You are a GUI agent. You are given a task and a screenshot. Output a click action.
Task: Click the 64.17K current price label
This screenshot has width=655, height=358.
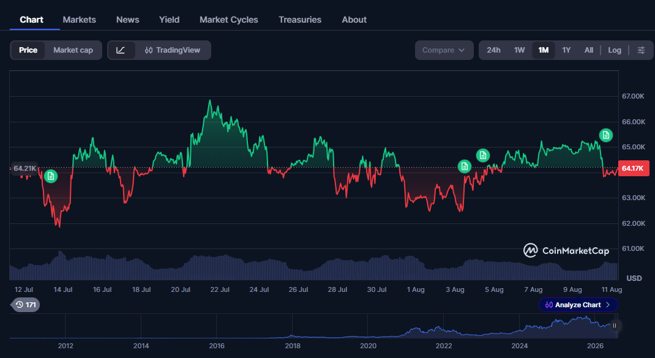[634, 168]
